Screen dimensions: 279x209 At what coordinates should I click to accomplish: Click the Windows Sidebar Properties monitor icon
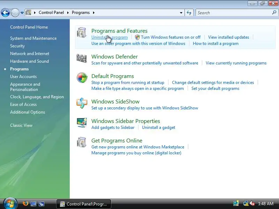click(82, 123)
